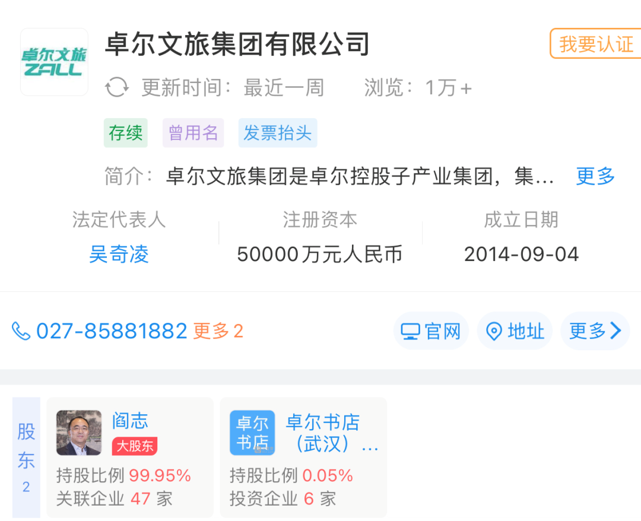Tap the location pin icon for 地址

coord(494,331)
